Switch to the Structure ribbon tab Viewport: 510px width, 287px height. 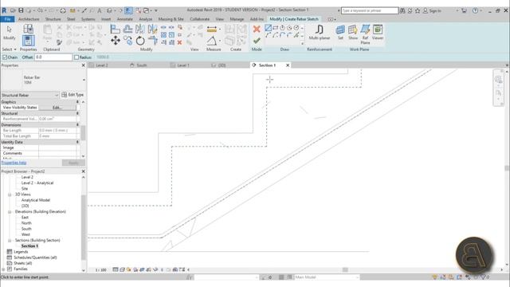coord(53,19)
